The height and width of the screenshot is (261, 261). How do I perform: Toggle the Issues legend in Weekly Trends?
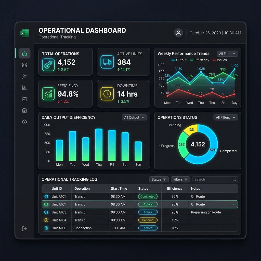219,60
